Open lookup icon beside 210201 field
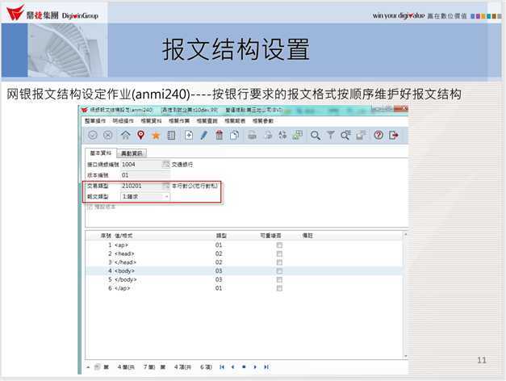Viewport: 506px width, 381px height. click(165, 186)
